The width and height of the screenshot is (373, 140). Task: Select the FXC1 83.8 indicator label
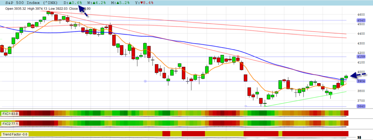[10, 114]
